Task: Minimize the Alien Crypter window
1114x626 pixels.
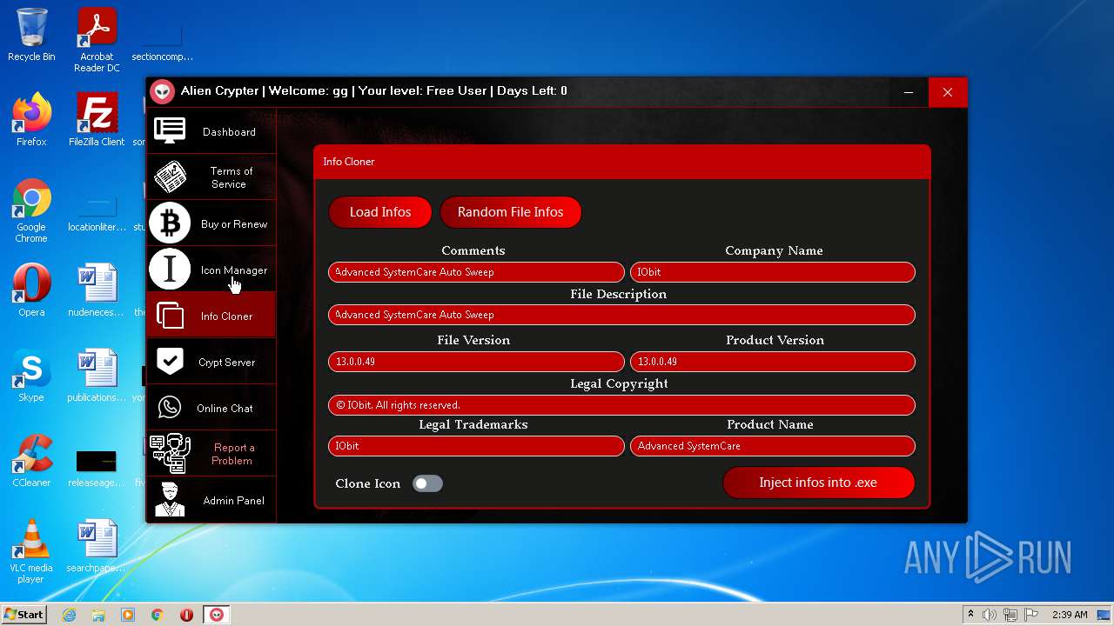Action: click(909, 92)
